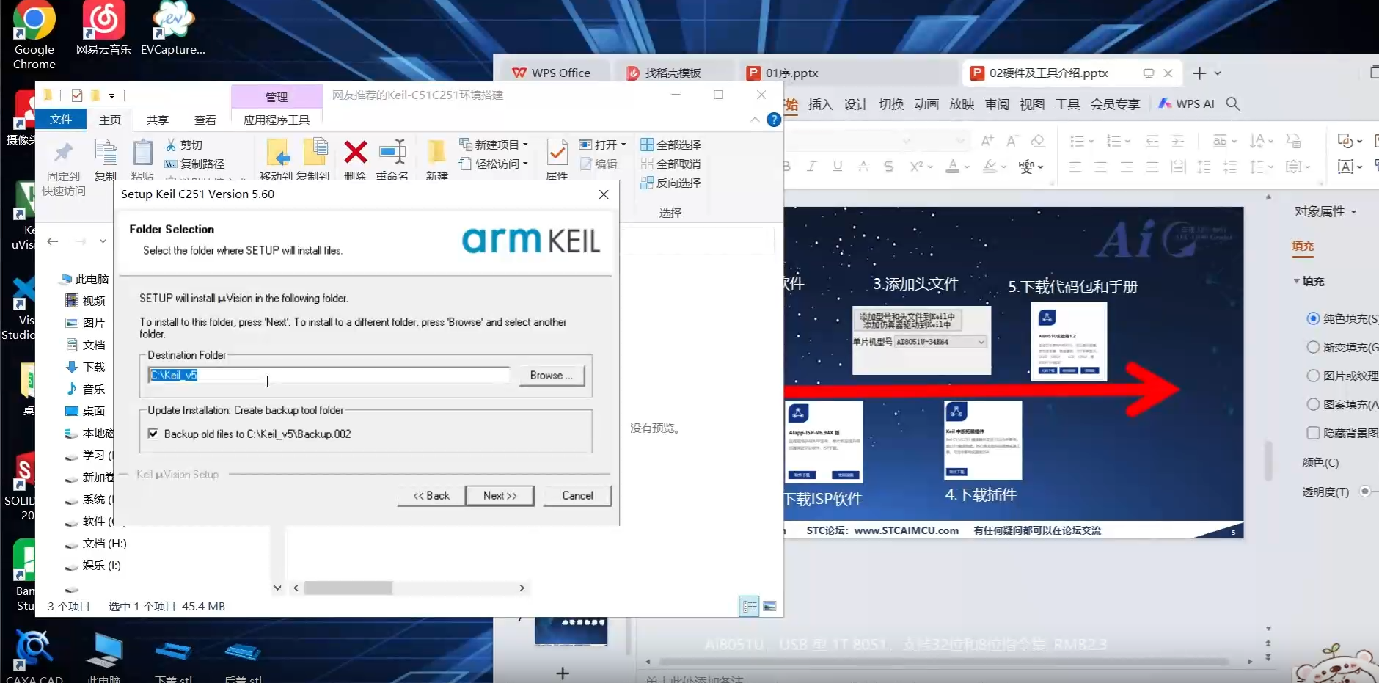
Task: Open Browse for the destination folder
Action: click(x=551, y=376)
